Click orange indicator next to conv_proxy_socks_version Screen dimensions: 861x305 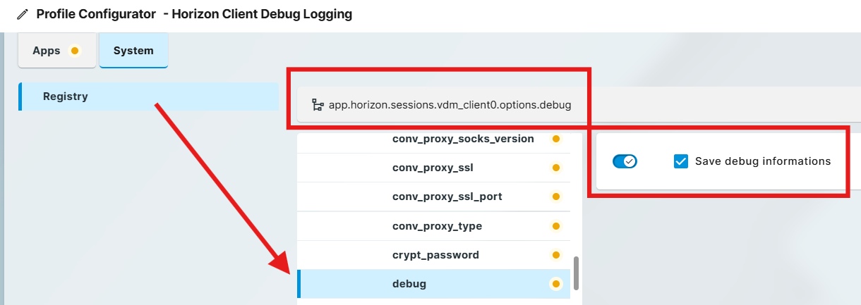point(555,139)
